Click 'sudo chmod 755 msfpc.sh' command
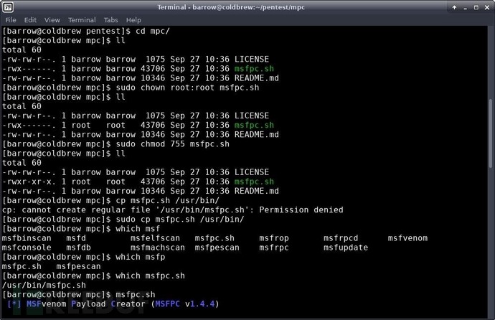This screenshot has width=495, height=320. coord(173,144)
